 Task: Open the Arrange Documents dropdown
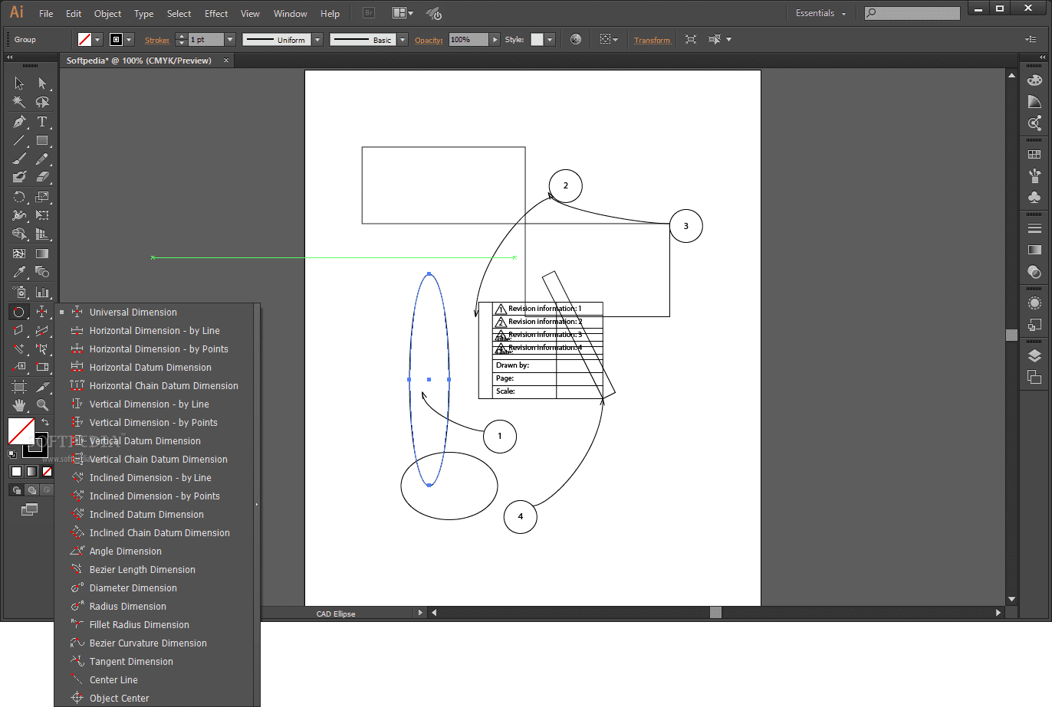click(x=403, y=13)
